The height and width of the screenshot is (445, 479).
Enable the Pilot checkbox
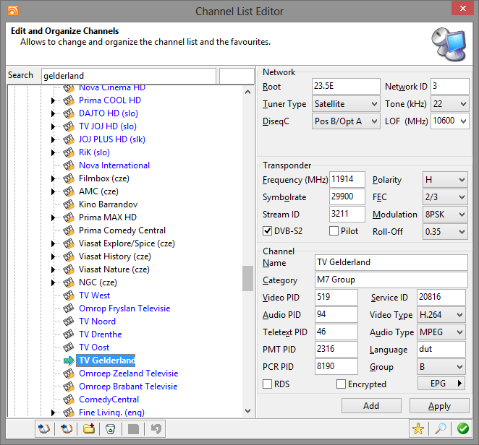click(334, 231)
